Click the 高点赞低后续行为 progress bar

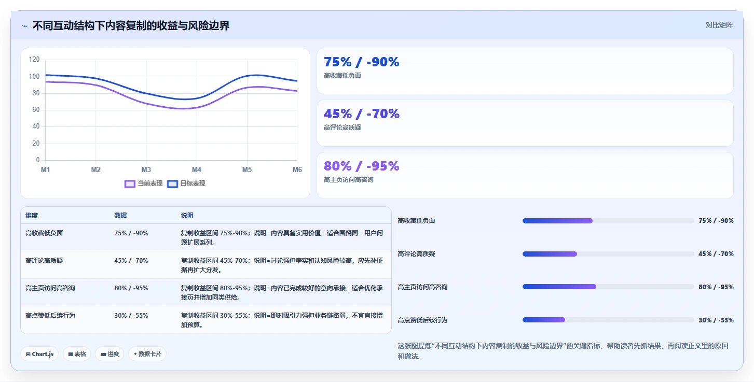[608, 320]
